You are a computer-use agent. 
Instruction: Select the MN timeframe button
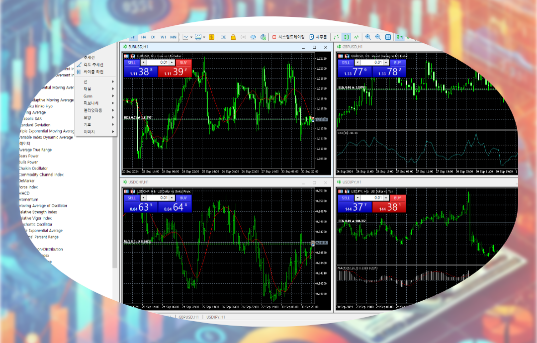coord(174,37)
